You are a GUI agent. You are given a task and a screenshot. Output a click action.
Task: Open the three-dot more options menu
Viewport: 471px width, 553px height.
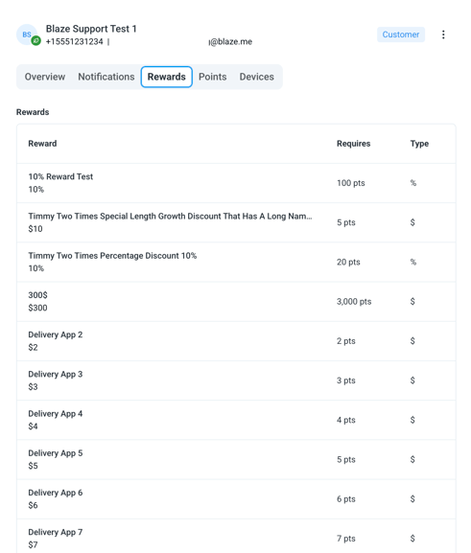pyautogui.click(x=443, y=35)
